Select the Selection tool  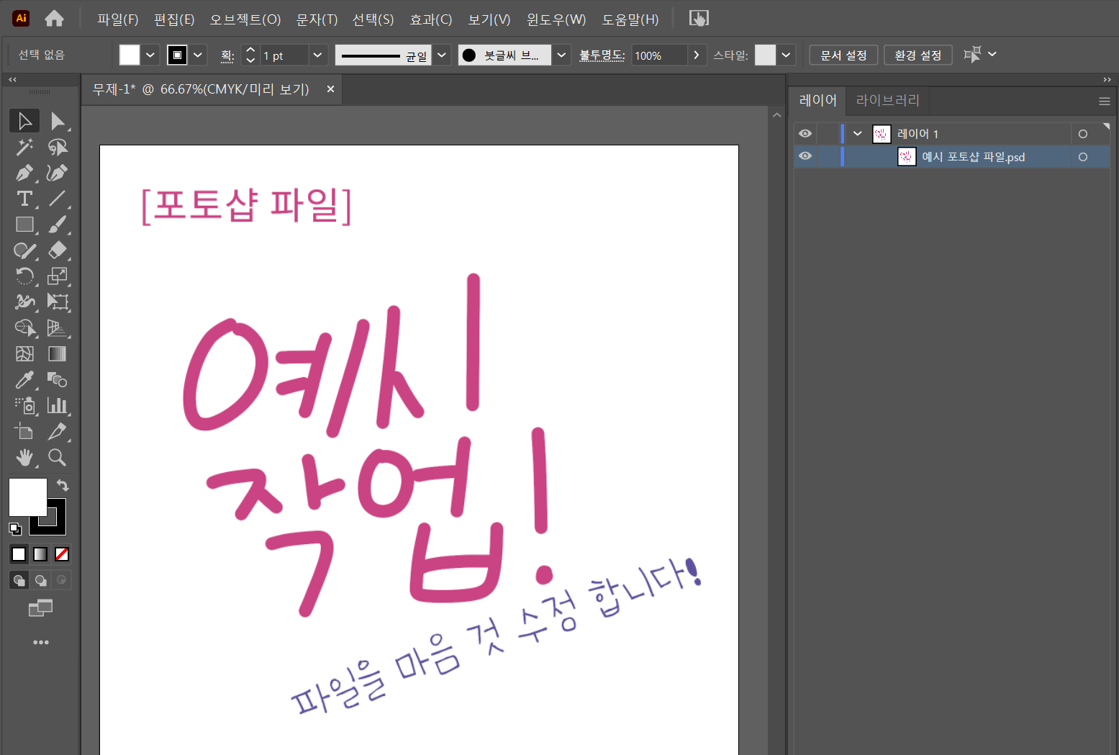point(24,121)
